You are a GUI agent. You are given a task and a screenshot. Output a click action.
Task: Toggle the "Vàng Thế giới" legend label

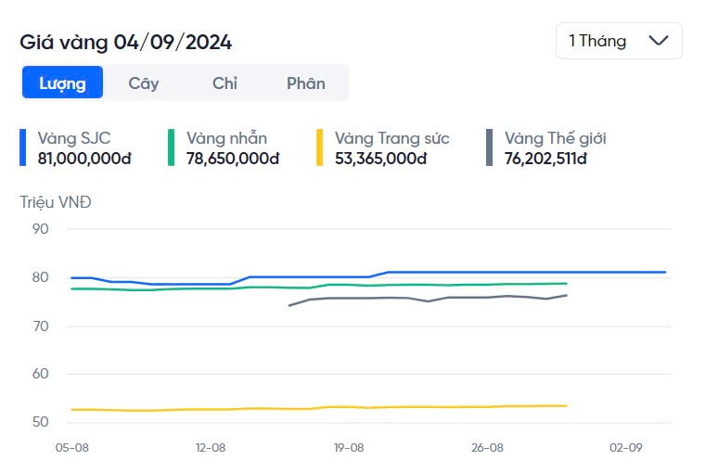click(555, 138)
